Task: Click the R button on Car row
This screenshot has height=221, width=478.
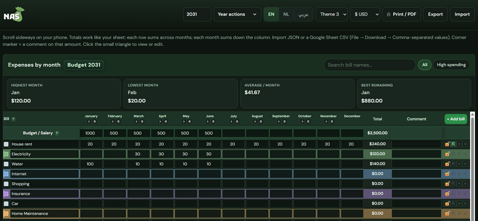Action: tap(453, 203)
